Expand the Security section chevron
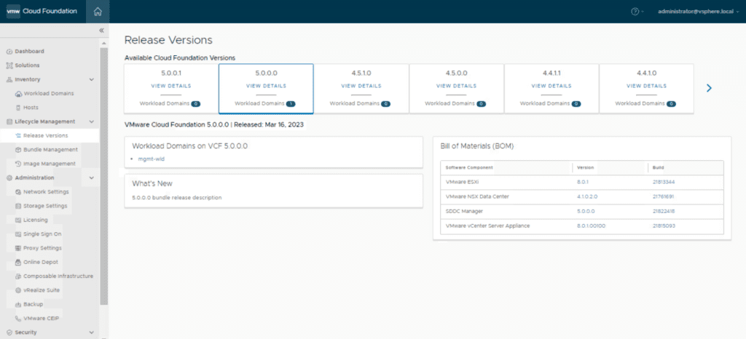 (92, 332)
